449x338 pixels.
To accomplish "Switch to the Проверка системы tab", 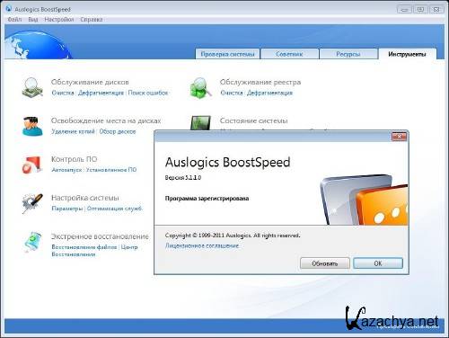I will [x=227, y=54].
